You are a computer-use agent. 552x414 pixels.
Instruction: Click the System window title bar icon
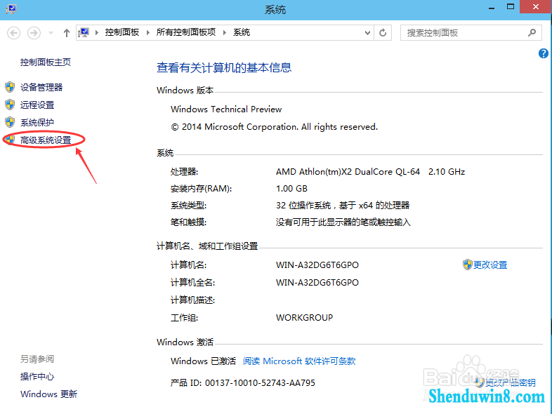pos(11,8)
